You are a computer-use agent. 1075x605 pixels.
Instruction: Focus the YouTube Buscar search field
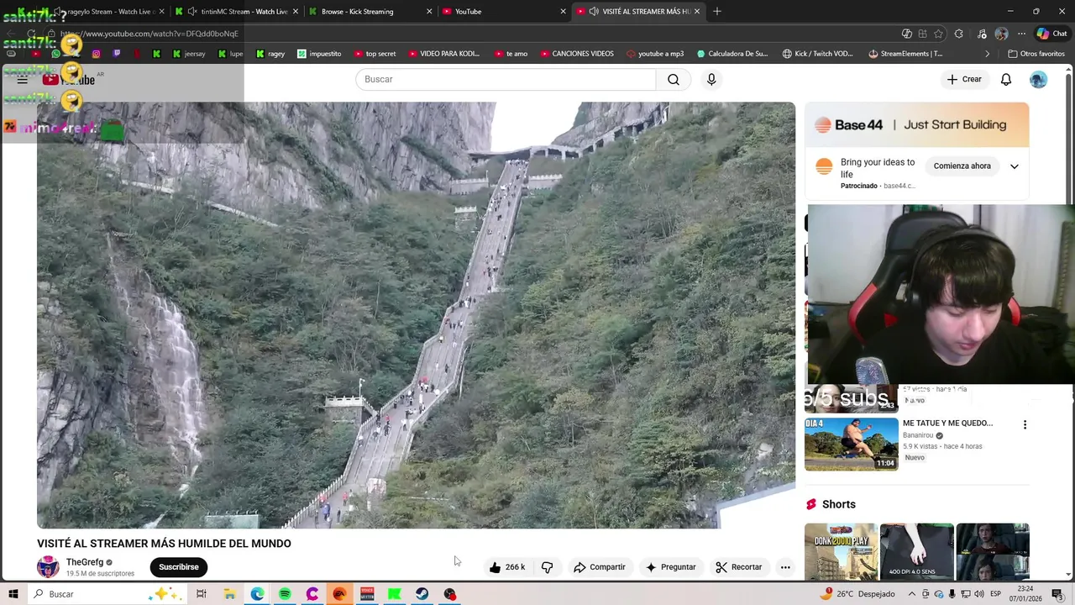click(x=506, y=79)
